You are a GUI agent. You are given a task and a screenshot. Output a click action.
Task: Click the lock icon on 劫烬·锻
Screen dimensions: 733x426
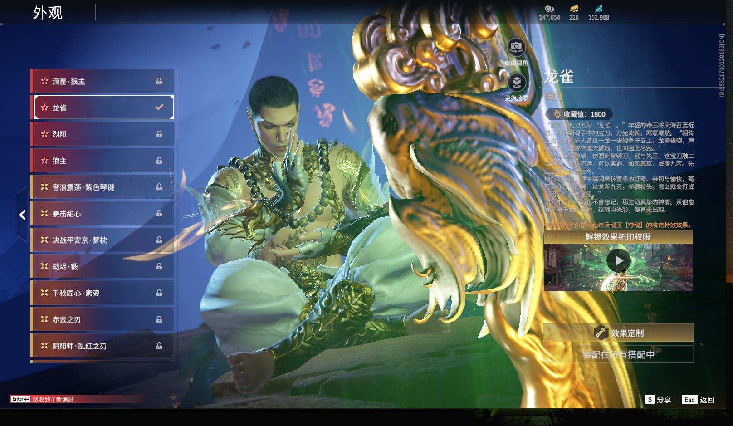(x=159, y=266)
